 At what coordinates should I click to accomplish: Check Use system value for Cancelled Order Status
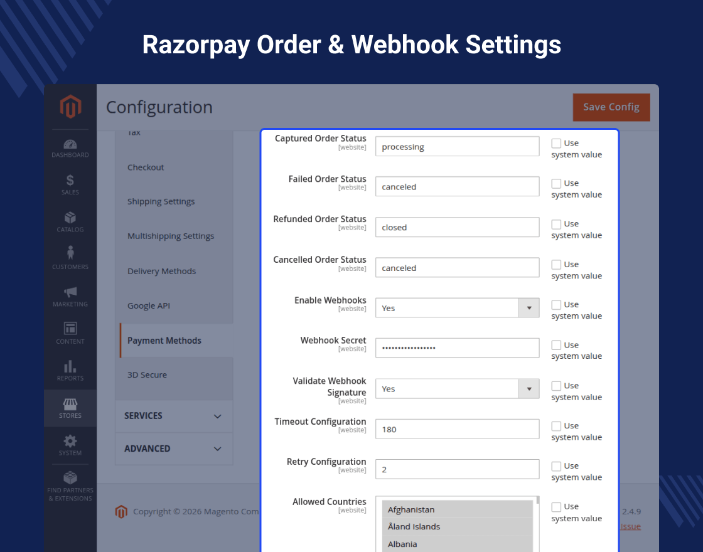click(556, 264)
